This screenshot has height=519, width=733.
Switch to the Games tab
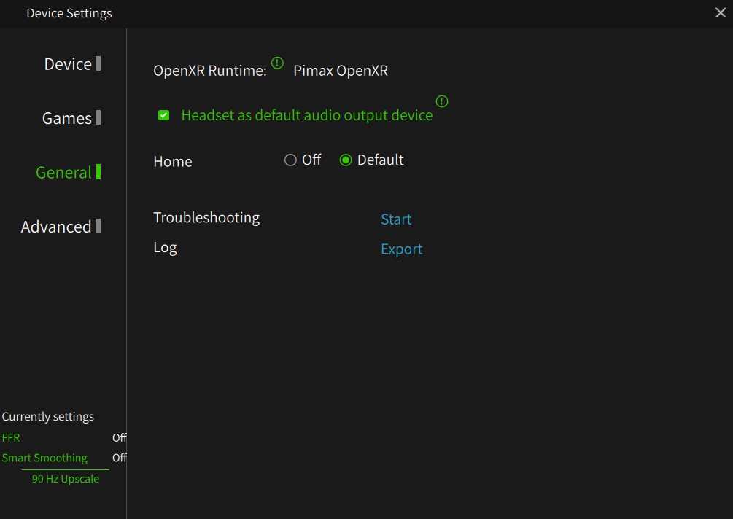coord(67,118)
